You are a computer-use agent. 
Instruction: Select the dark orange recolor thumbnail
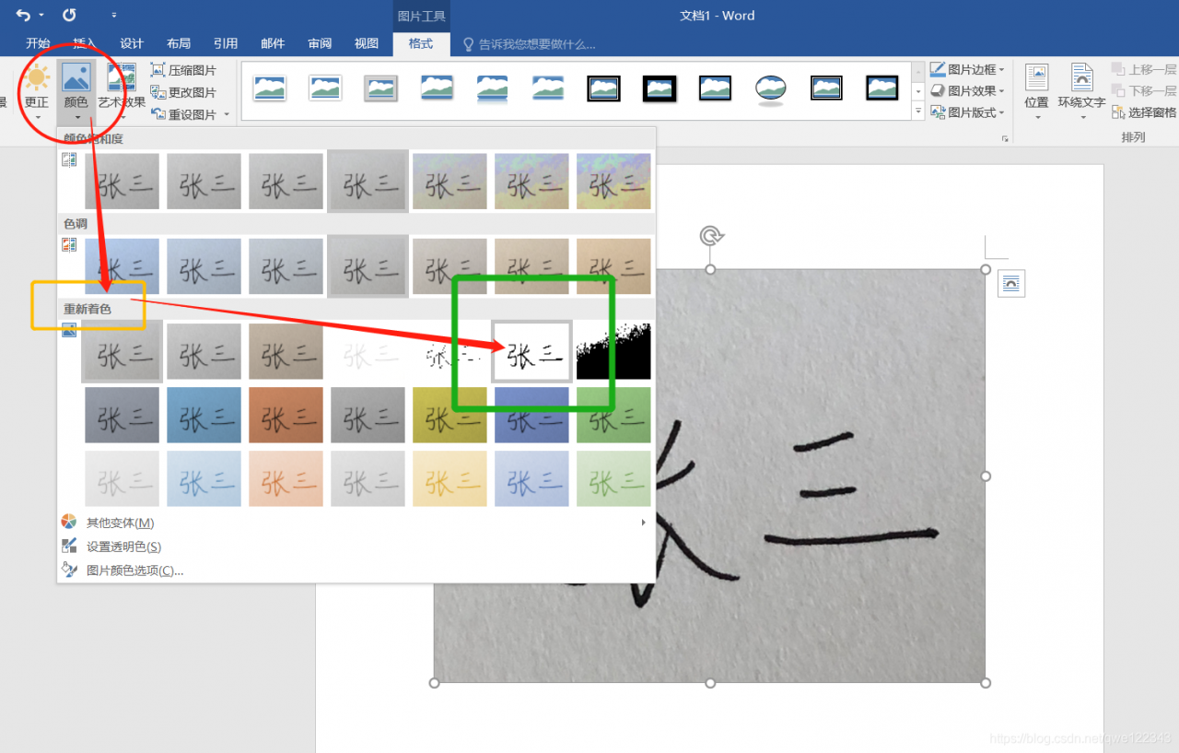coord(286,415)
